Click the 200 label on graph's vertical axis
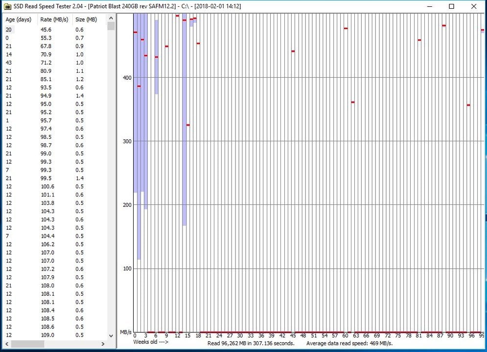This screenshot has height=352, width=487. coord(127,205)
